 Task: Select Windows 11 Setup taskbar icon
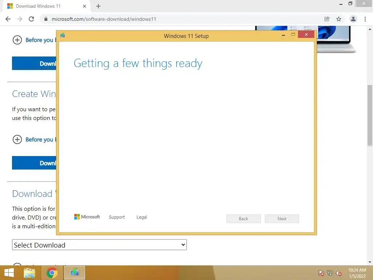pyautogui.click(x=74, y=273)
